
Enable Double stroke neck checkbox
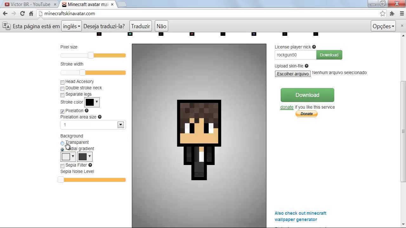point(62,88)
